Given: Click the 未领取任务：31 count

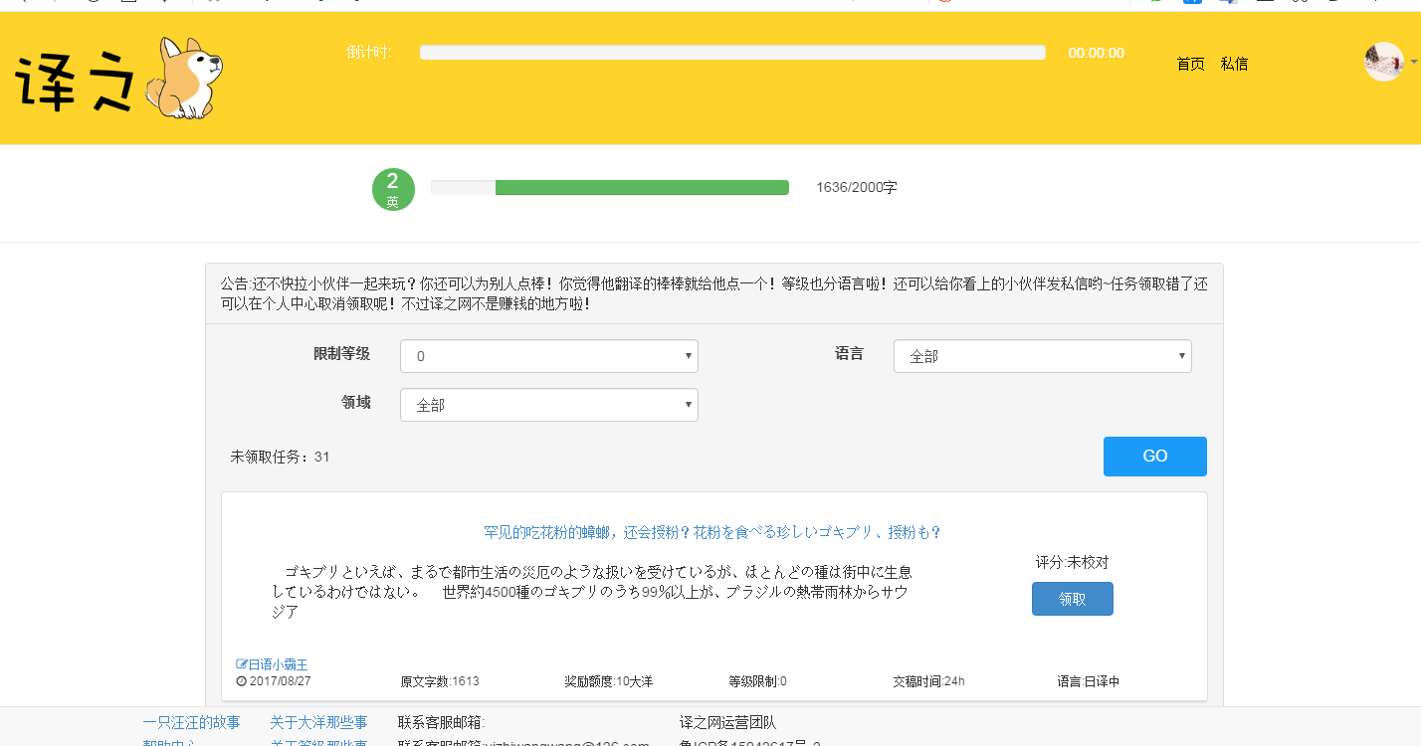Looking at the screenshot, I should click(x=280, y=457).
